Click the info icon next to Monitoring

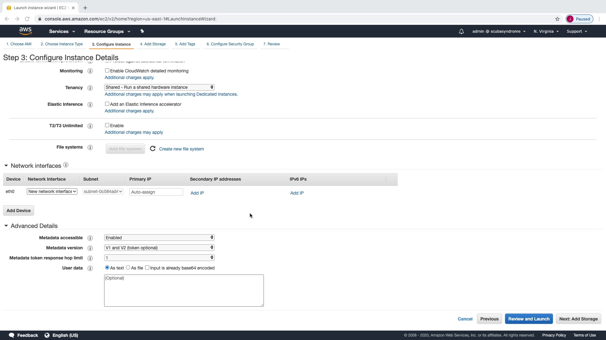[90, 71]
